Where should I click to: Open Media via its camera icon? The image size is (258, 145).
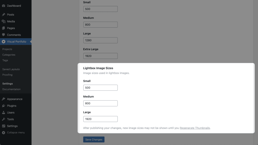pos(4,21)
